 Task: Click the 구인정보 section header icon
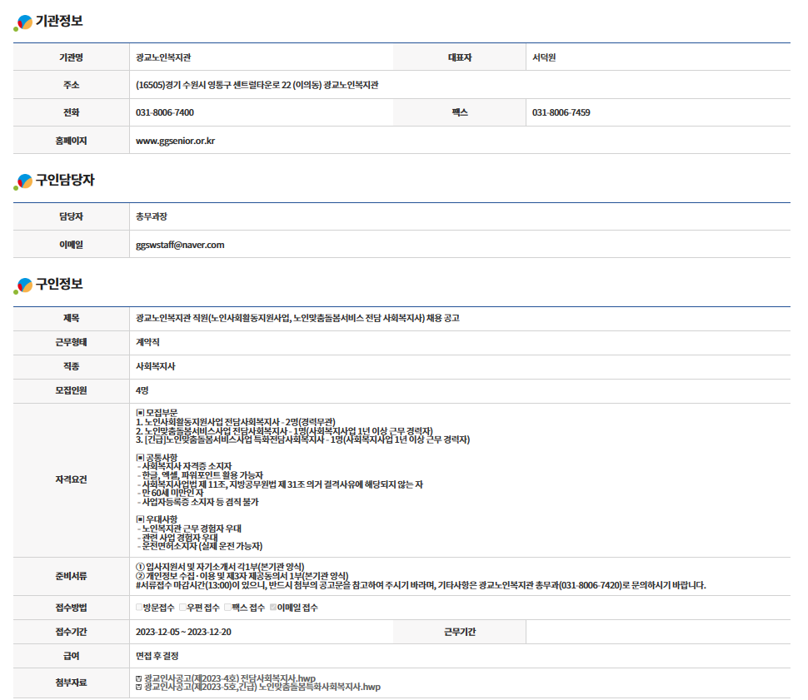[x=24, y=285]
